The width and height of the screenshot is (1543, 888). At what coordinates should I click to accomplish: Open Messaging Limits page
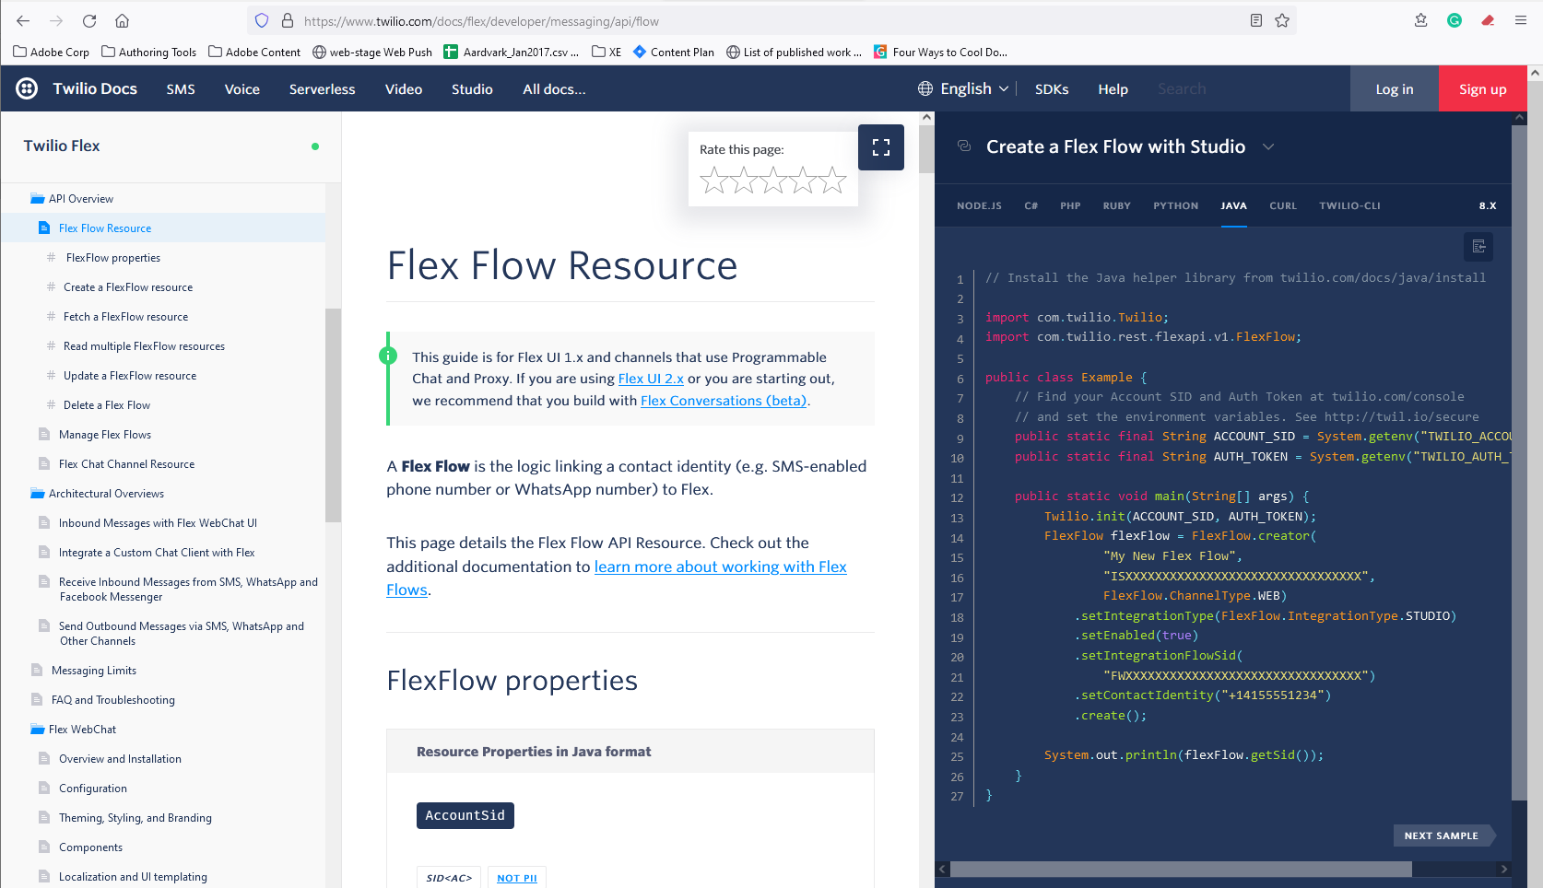[94, 670]
